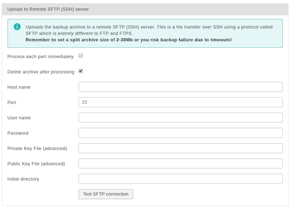Uncheck Delete archive after processing checkbox

[81, 71]
